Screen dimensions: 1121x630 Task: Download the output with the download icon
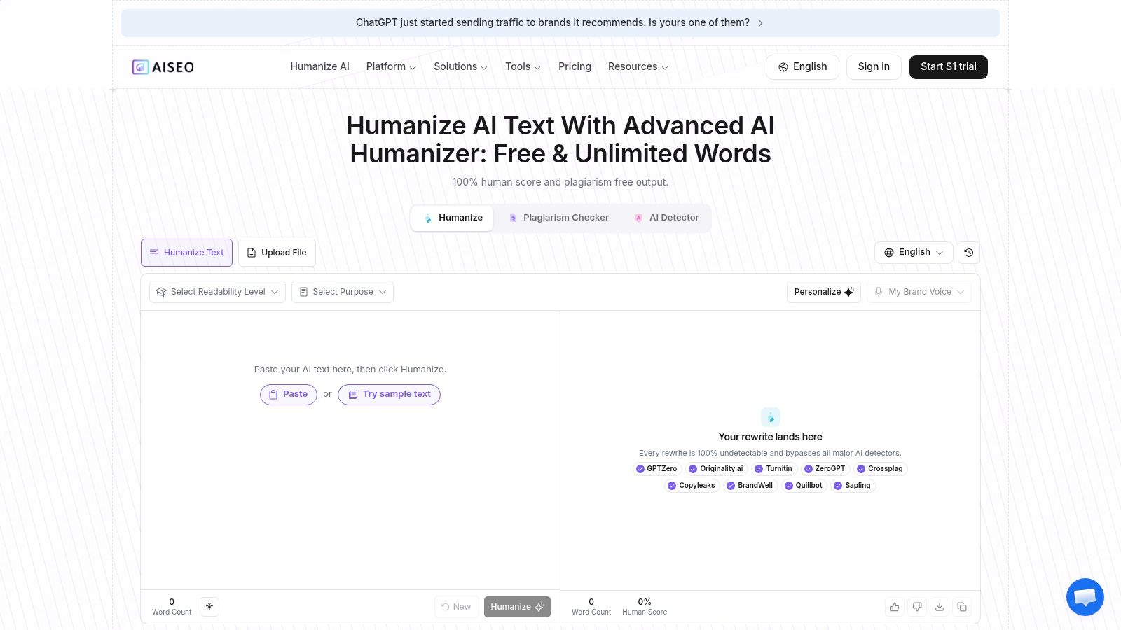pos(940,607)
